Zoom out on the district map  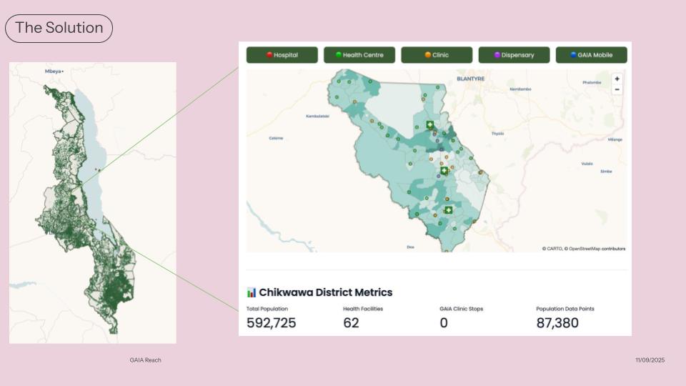pos(617,90)
